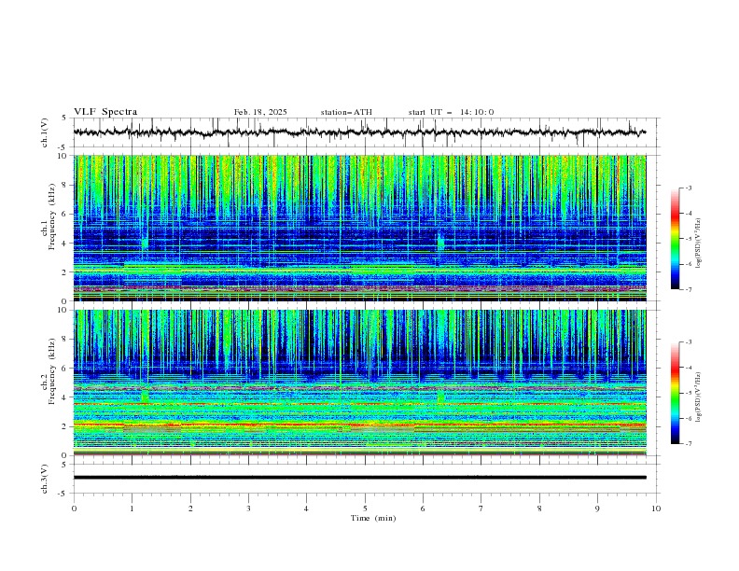
Task: Select the ch.1 "Frequency (kHz)" axis label
Action: (x=52, y=216)
